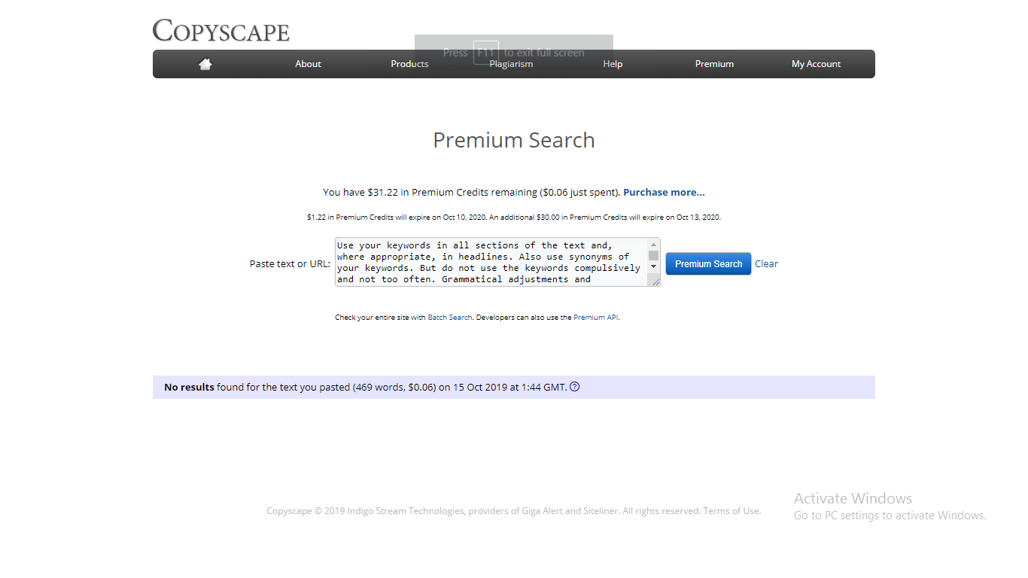Click the credits expiry notice text
Viewport: 1028px width, 578px height.
[x=514, y=218]
